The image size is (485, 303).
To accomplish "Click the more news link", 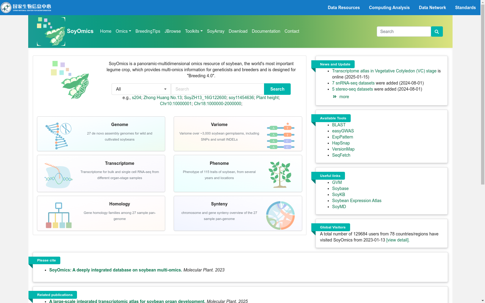I will pyautogui.click(x=344, y=97).
